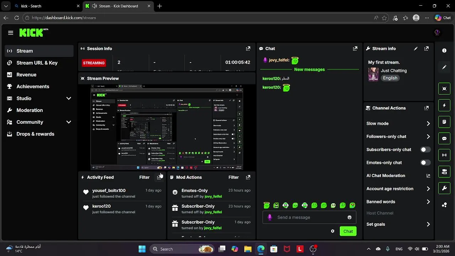Switch to the kick - Search browser tab
This screenshot has height=256, width=455.
click(46, 6)
